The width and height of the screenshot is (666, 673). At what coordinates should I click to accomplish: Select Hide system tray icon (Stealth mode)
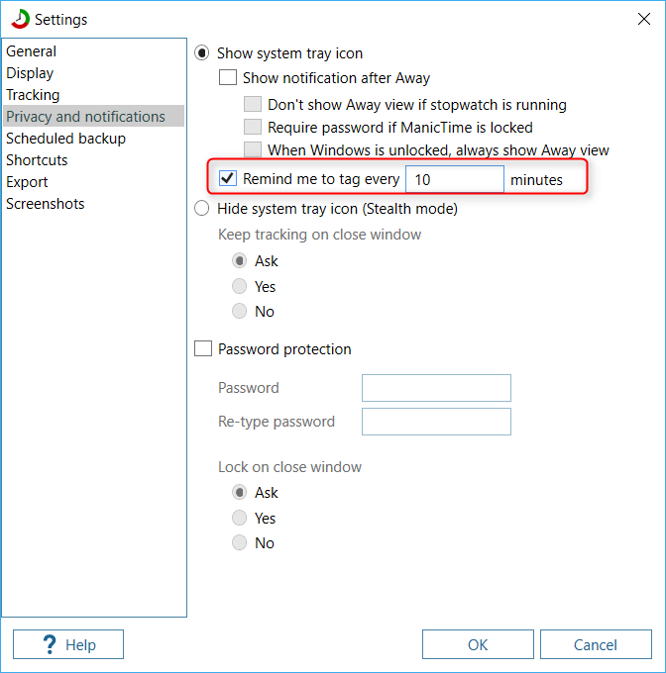tap(202, 209)
